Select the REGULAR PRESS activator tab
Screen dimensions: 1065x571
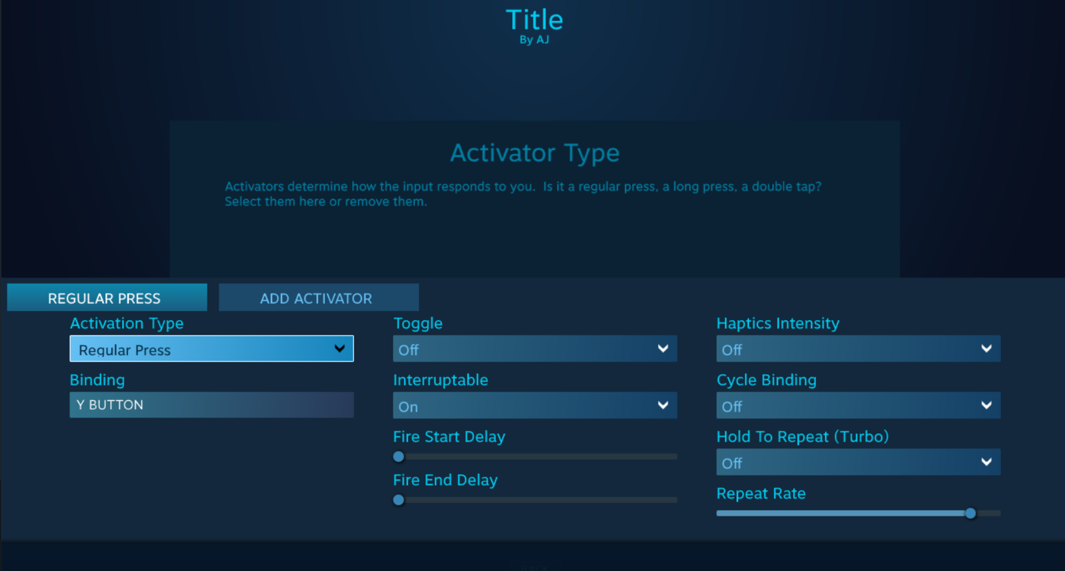[107, 298]
